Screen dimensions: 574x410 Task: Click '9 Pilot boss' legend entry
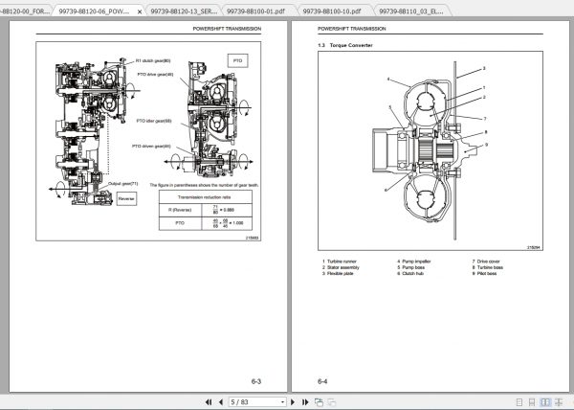pos(485,273)
